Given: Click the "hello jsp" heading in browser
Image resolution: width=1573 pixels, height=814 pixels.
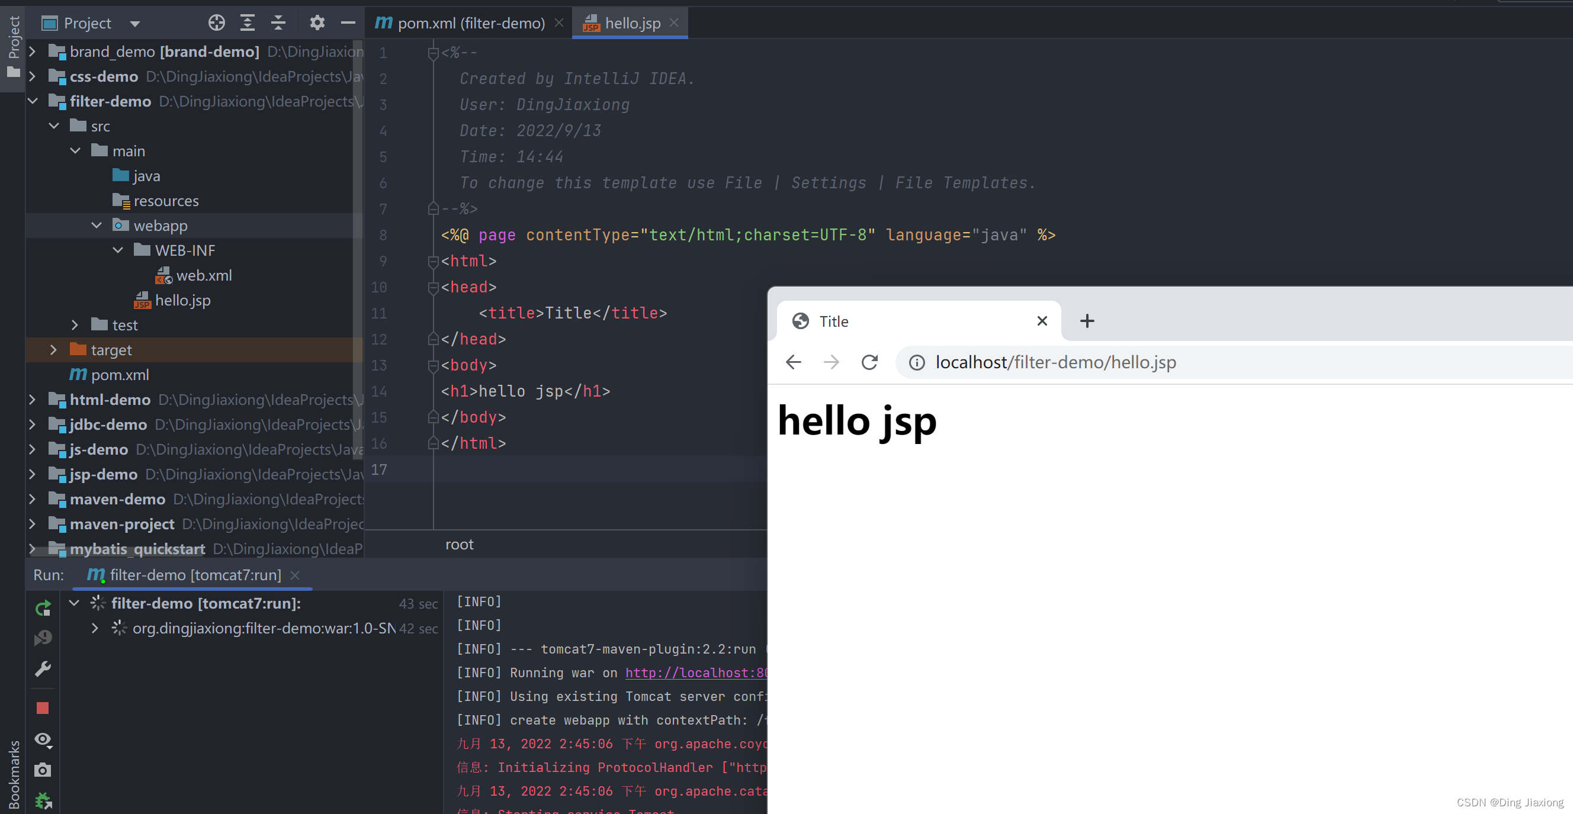Looking at the screenshot, I should click(x=857, y=422).
